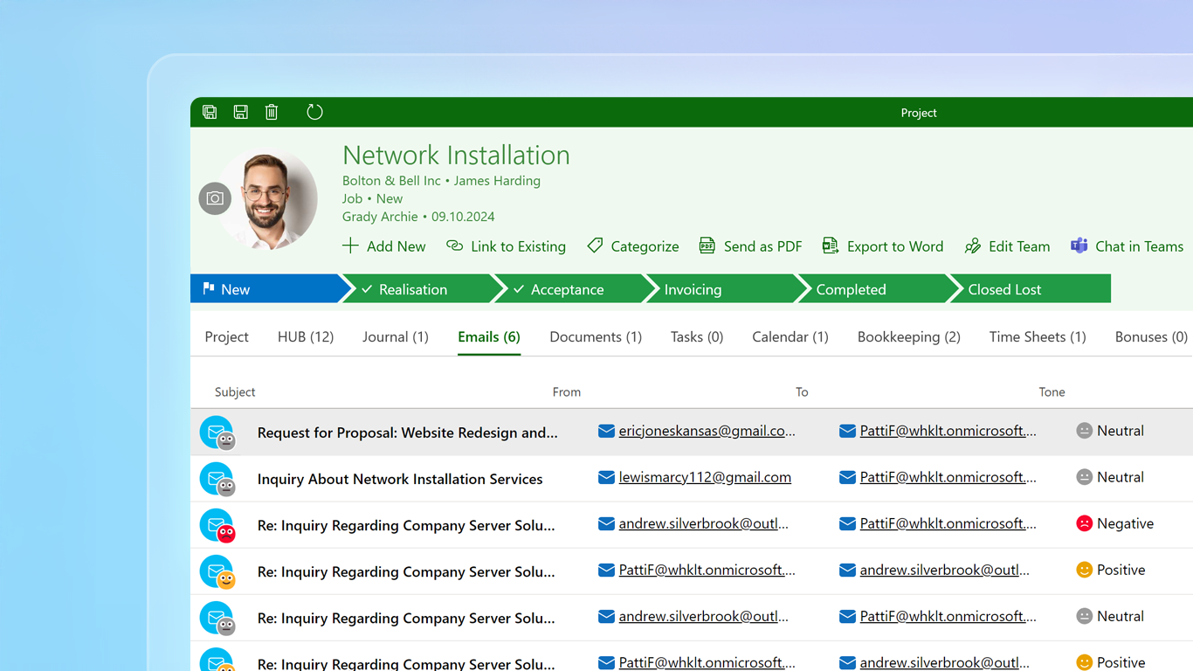Viewport: 1193px width, 671px height.
Task: Open the Bookkeeping (2) tab
Action: (908, 336)
